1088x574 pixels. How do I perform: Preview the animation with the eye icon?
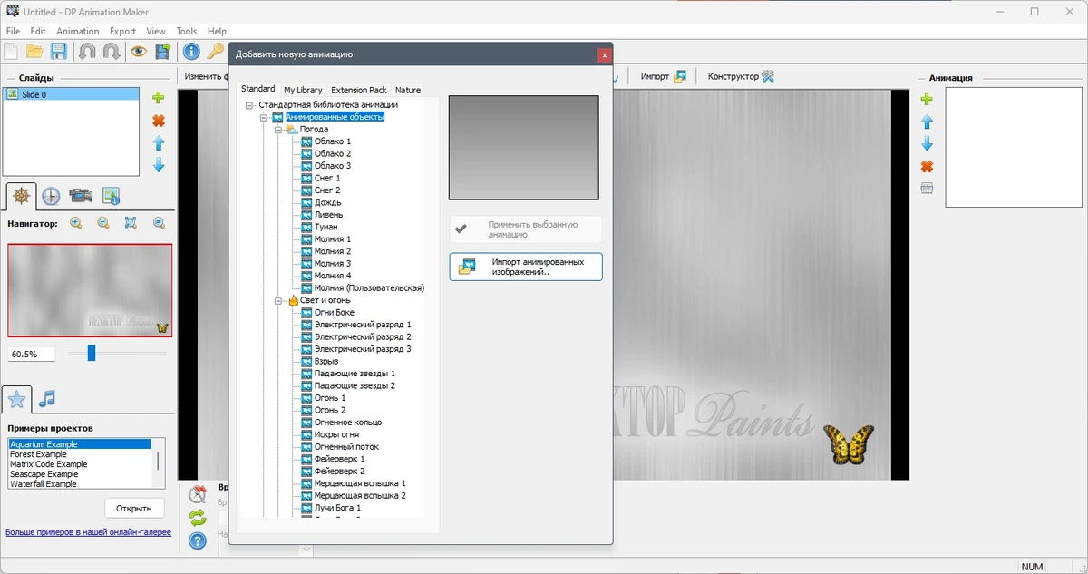tap(138, 52)
